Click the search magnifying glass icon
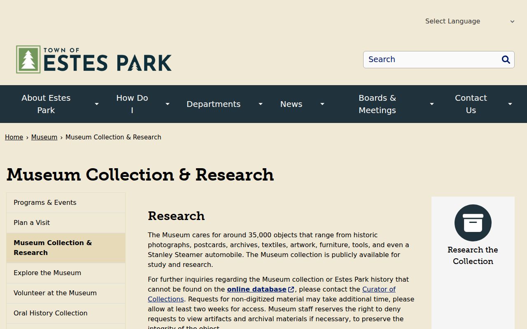The height and width of the screenshot is (329, 527). (506, 60)
